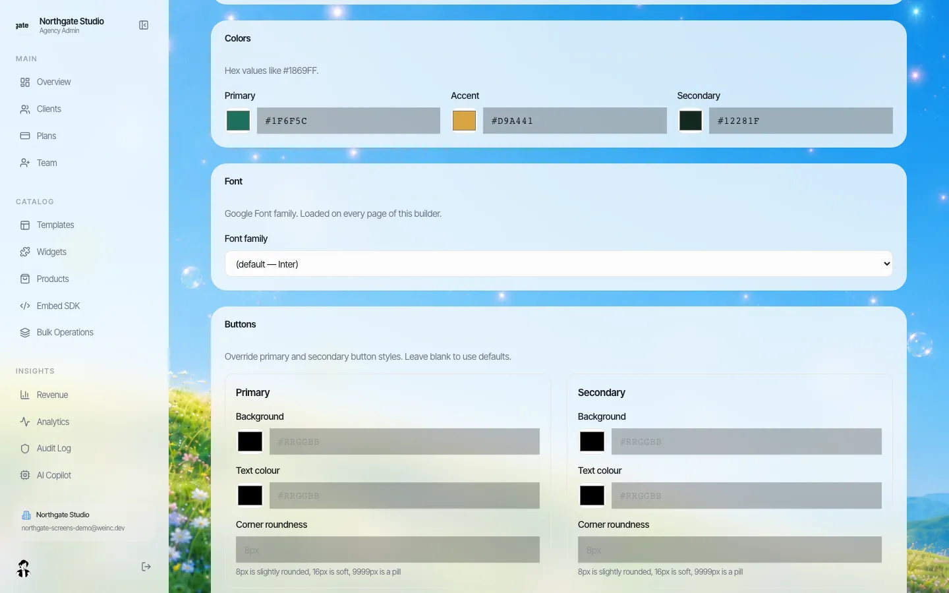Click the Embed SDK code icon
The width and height of the screenshot is (949, 593).
click(x=25, y=306)
